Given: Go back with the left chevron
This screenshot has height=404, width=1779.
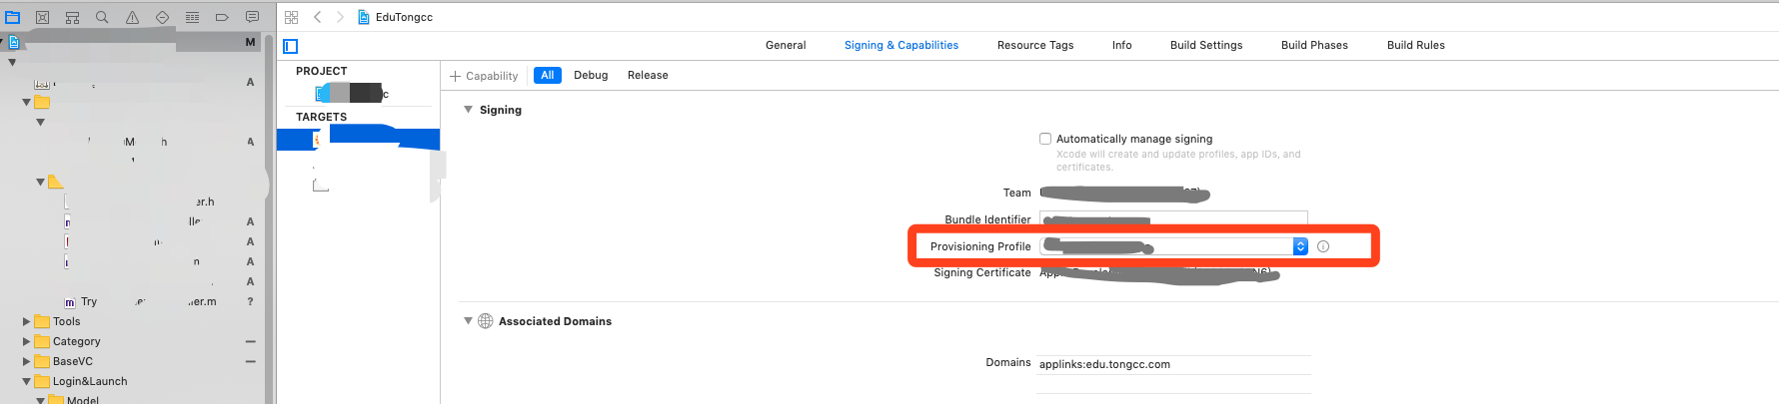Looking at the screenshot, I should coord(317,17).
